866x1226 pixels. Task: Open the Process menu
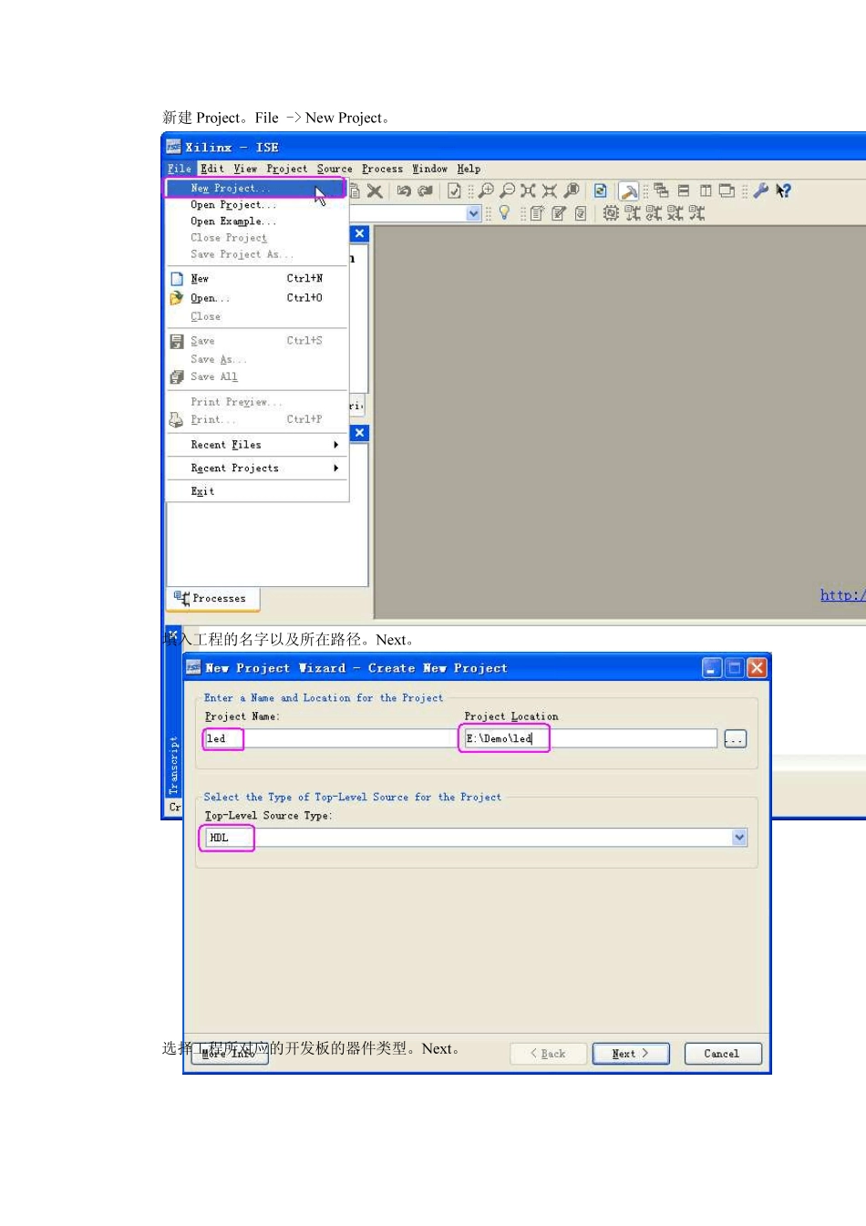pyautogui.click(x=382, y=169)
